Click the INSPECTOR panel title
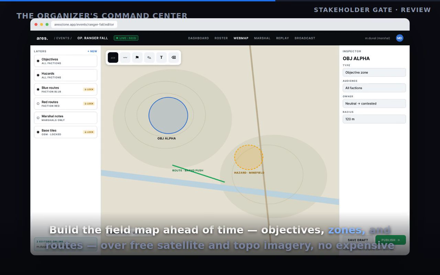 pos(352,51)
